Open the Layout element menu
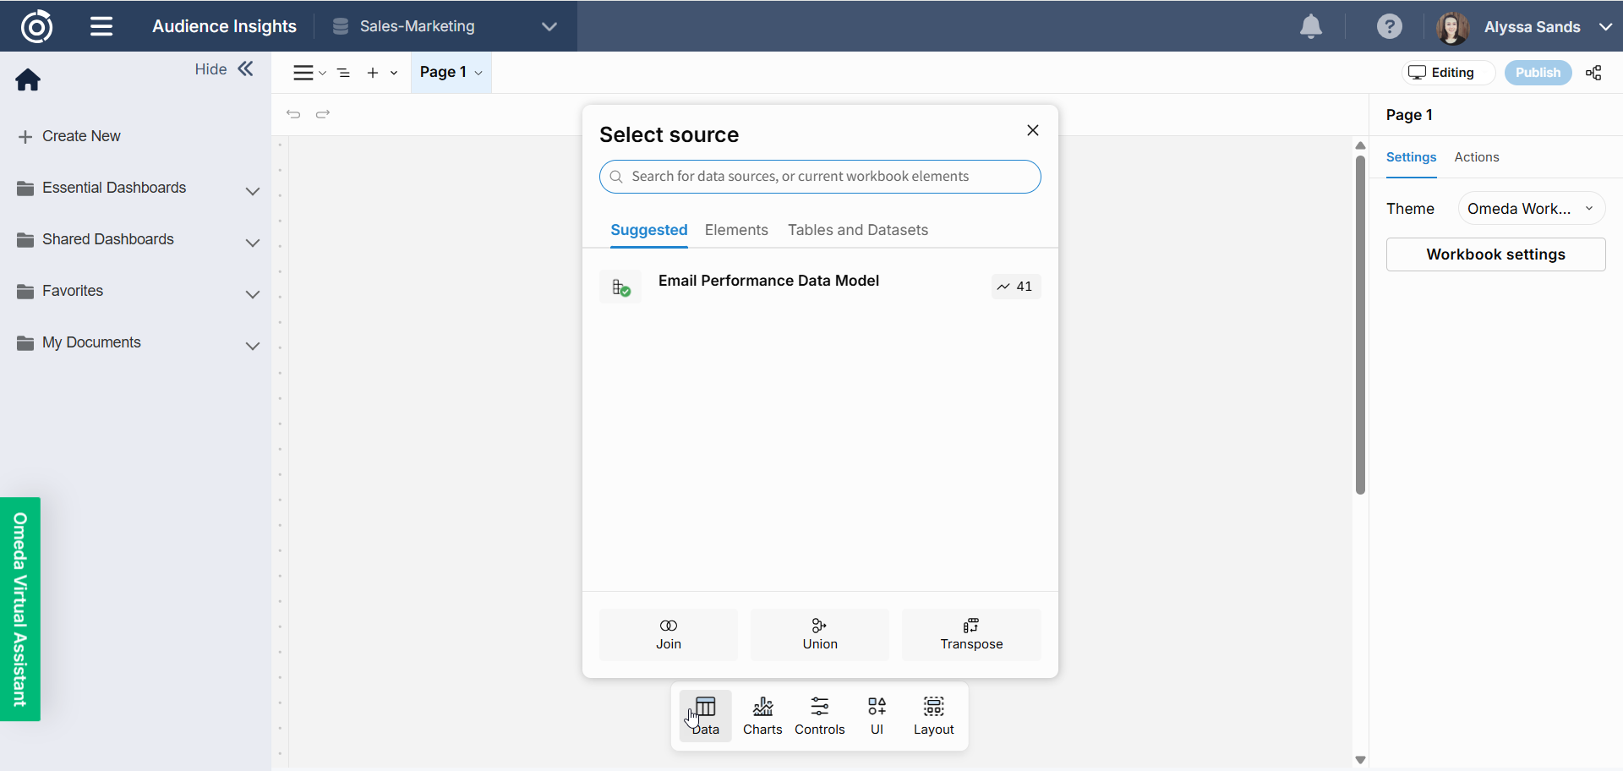Screen dimensions: 1623x771 (x=933, y=715)
